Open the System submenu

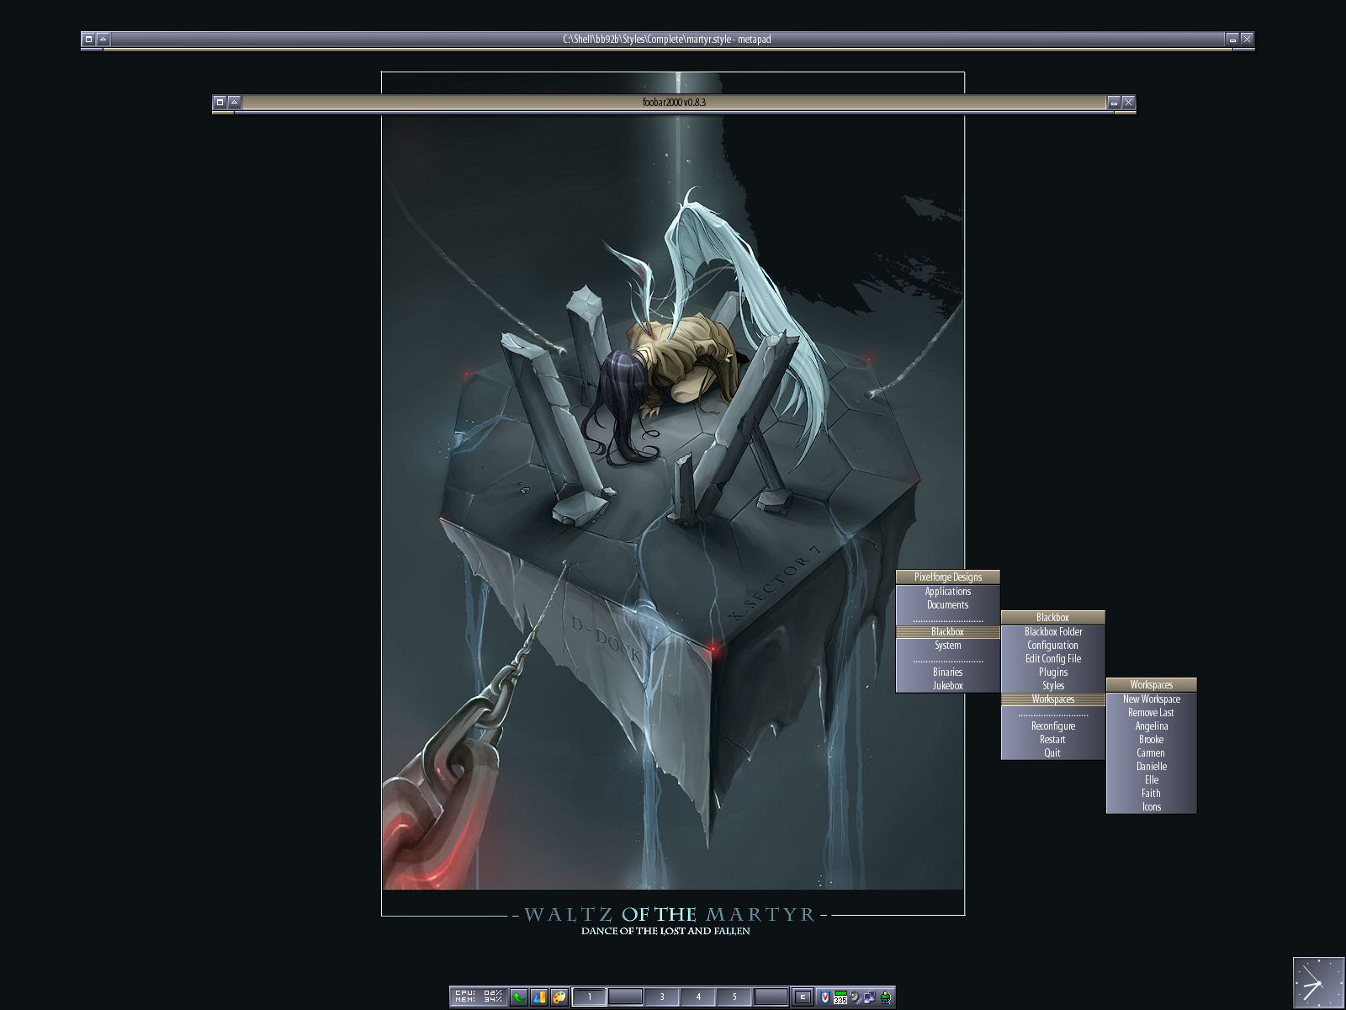[x=947, y=646]
